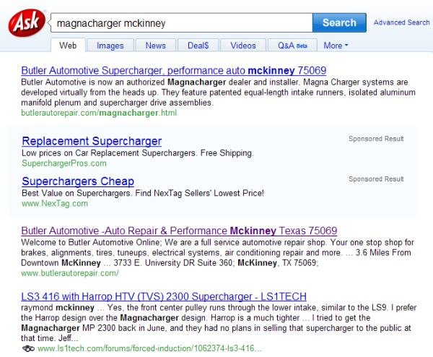Image resolution: width=433 pixels, height=357 pixels.
Task: Switch to the Videos tab
Action: click(x=243, y=46)
